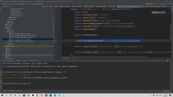Open the Window menu
The width and height of the screenshot is (173, 97).
(38, 1)
